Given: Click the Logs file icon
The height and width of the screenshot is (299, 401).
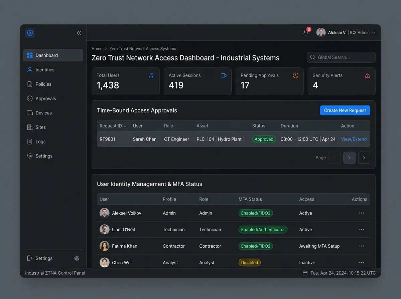Looking at the screenshot, I should click(30, 141).
